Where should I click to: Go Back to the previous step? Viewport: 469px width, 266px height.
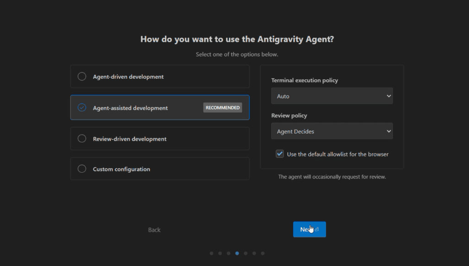[x=154, y=230]
